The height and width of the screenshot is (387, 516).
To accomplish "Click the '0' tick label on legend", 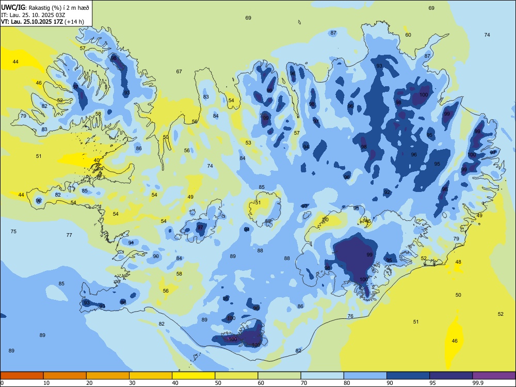I will 2,383.
